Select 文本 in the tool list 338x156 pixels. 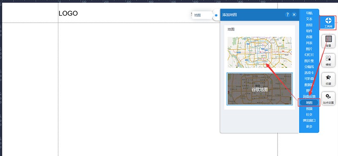(x=309, y=19)
